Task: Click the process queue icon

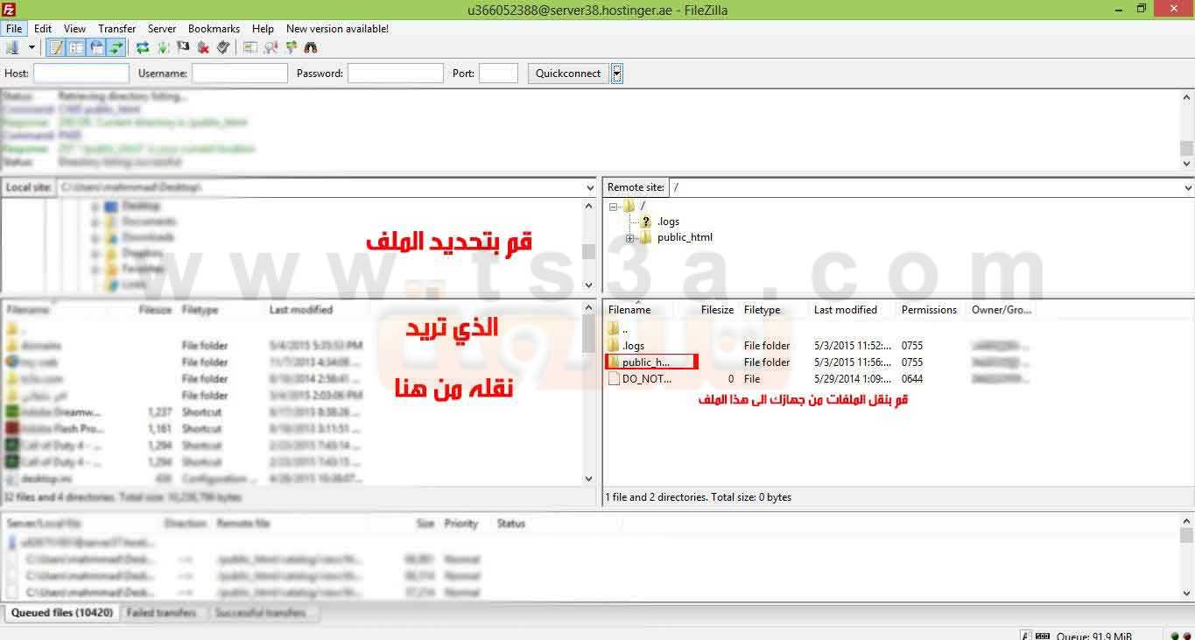Action: point(163,47)
